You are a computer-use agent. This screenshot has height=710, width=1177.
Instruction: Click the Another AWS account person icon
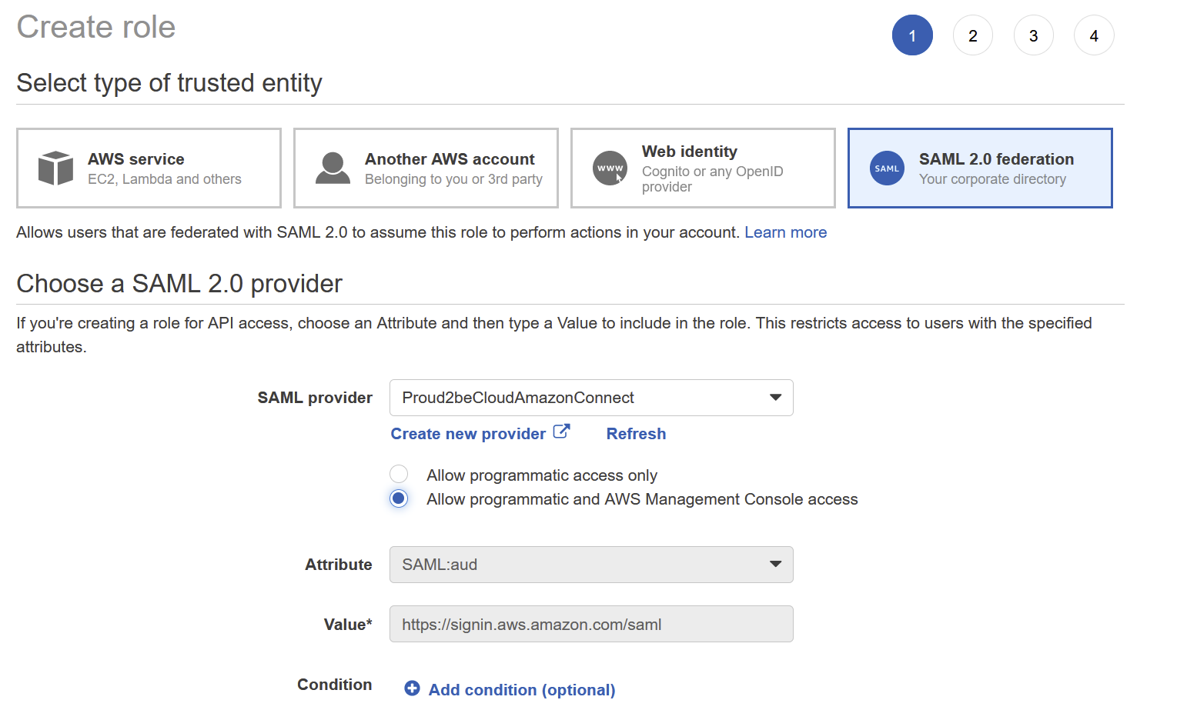point(333,168)
